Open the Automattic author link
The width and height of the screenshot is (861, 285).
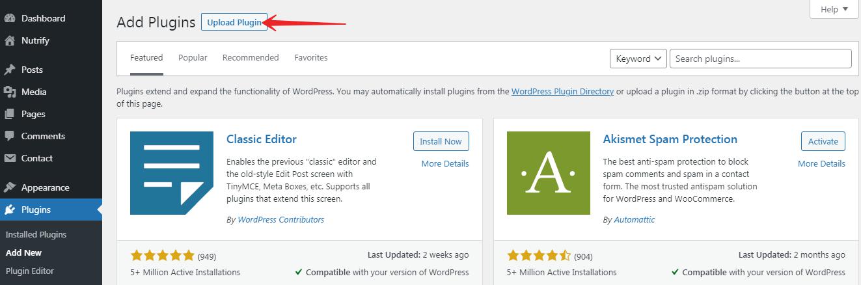[635, 219]
